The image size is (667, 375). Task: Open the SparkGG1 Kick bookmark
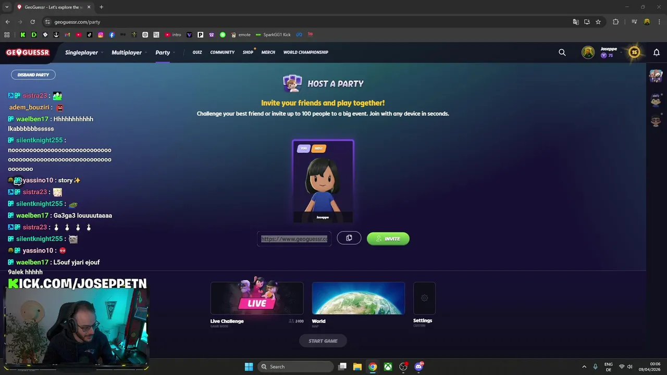click(x=273, y=35)
